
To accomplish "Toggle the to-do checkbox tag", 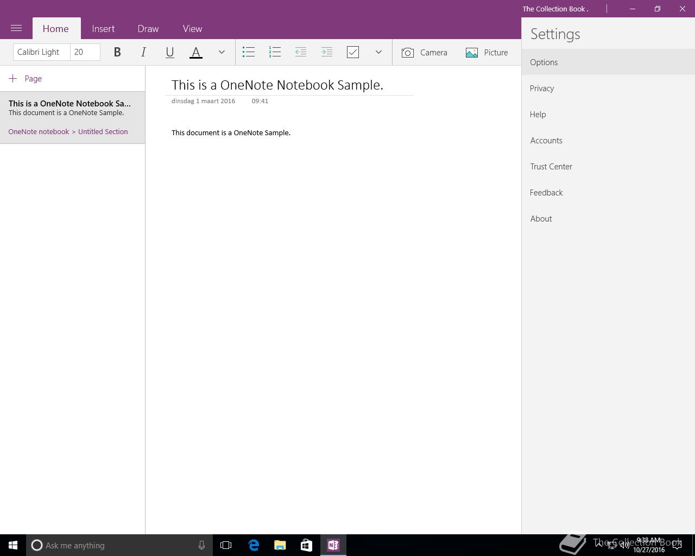I will [x=353, y=52].
